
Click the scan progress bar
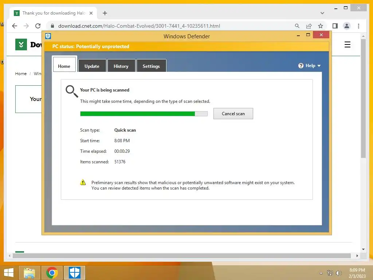[144, 114]
